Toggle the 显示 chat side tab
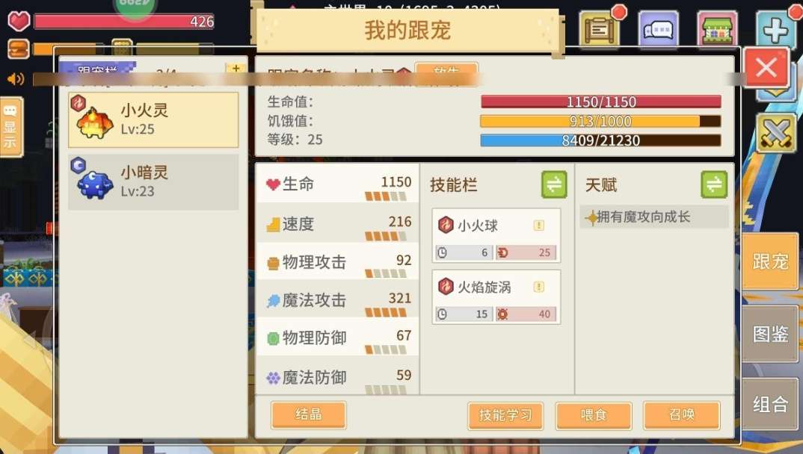Screen dimensions: 803x454 click(x=10, y=127)
